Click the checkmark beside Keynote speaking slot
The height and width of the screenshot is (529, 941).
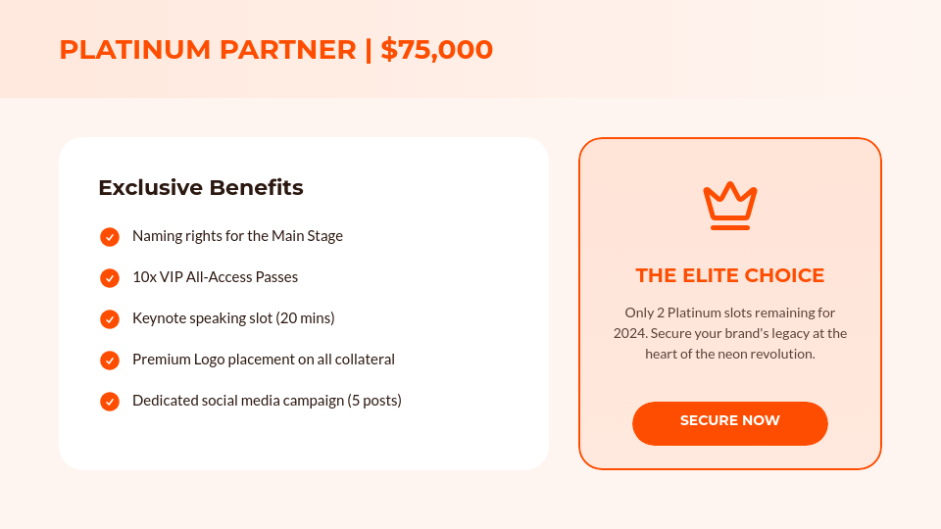(110, 319)
